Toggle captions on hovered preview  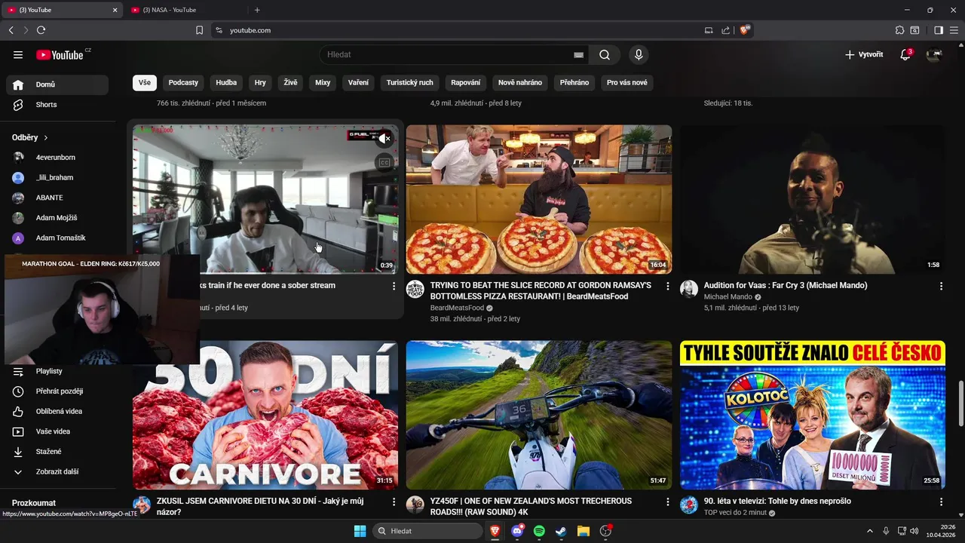click(x=384, y=163)
